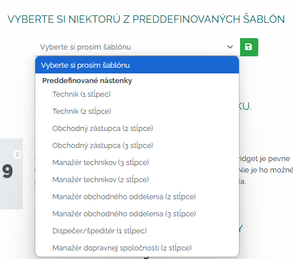Click the trash icon on widget
Viewport: 293px width, 259px height.
(x=18, y=154)
